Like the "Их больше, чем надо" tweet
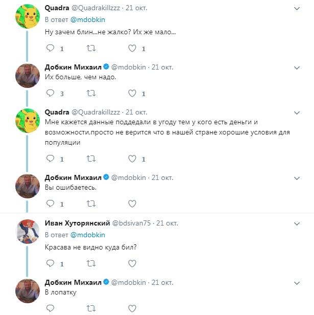The image size is (314, 315). (132, 93)
